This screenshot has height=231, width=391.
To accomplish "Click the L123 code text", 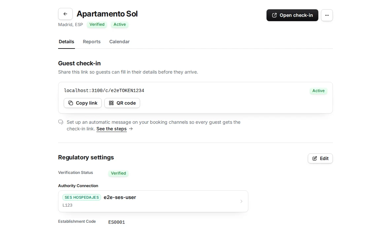I will tap(67, 205).
